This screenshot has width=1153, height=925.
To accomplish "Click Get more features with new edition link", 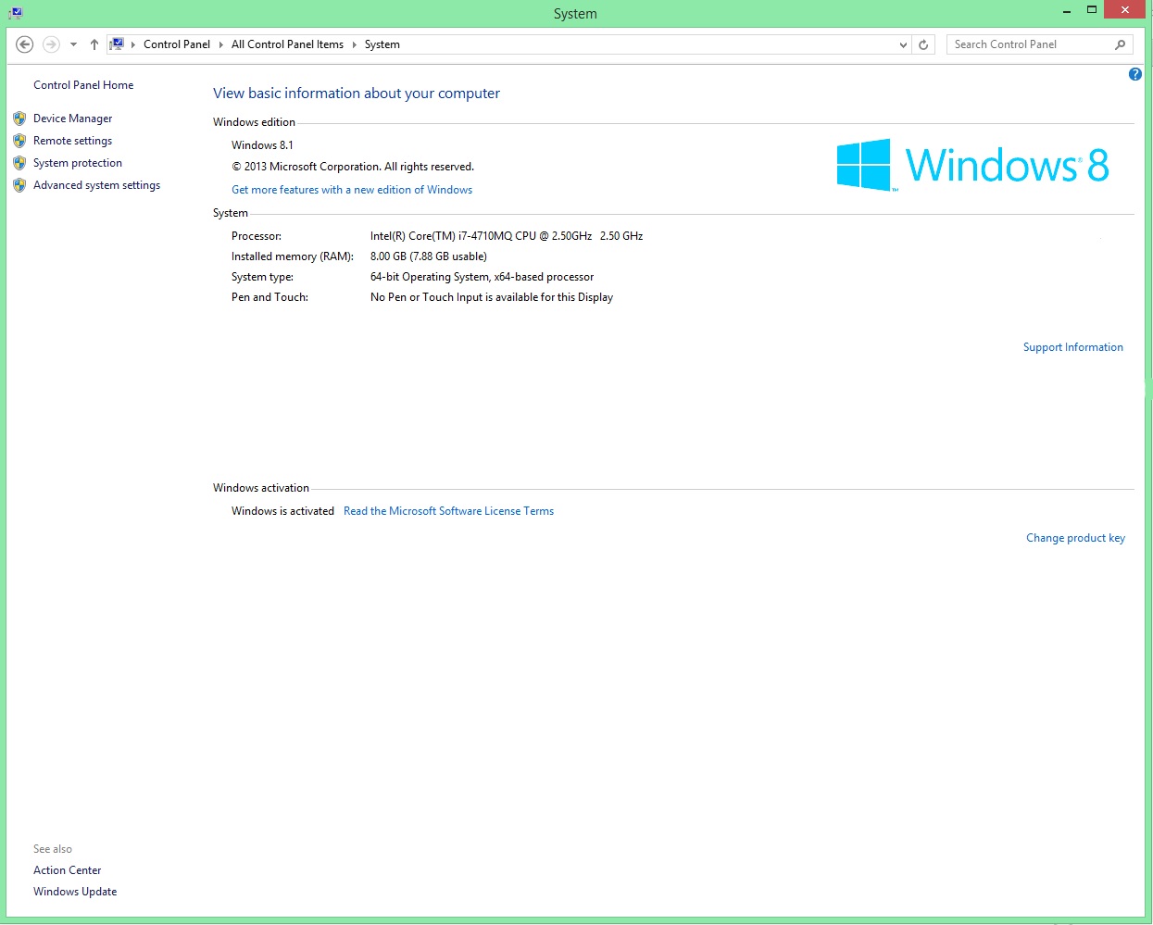I will 352,190.
